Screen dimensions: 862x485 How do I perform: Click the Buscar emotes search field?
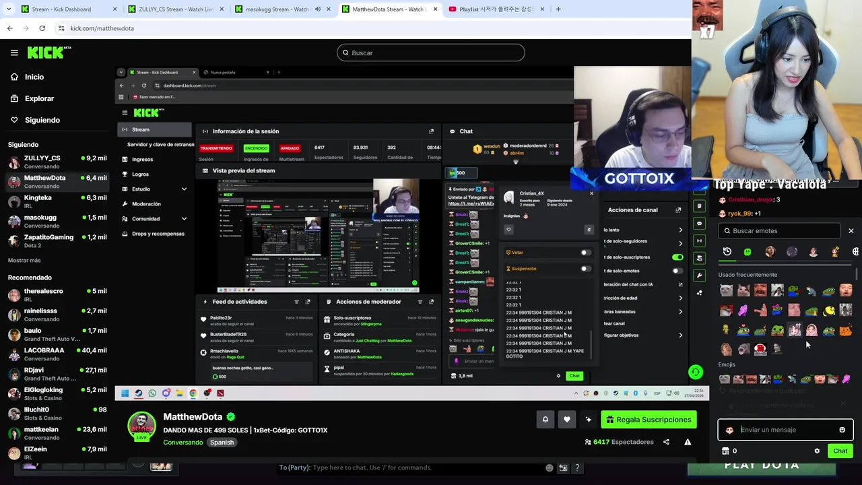click(x=780, y=231)
